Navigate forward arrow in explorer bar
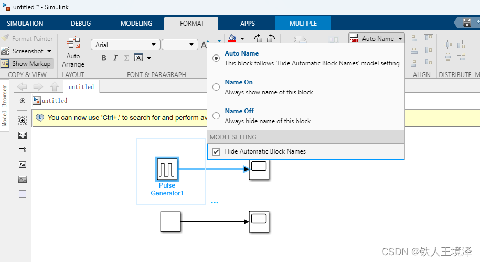Image resolution: width=480 pixels, height=262 pixels. (x=38, y=87)
